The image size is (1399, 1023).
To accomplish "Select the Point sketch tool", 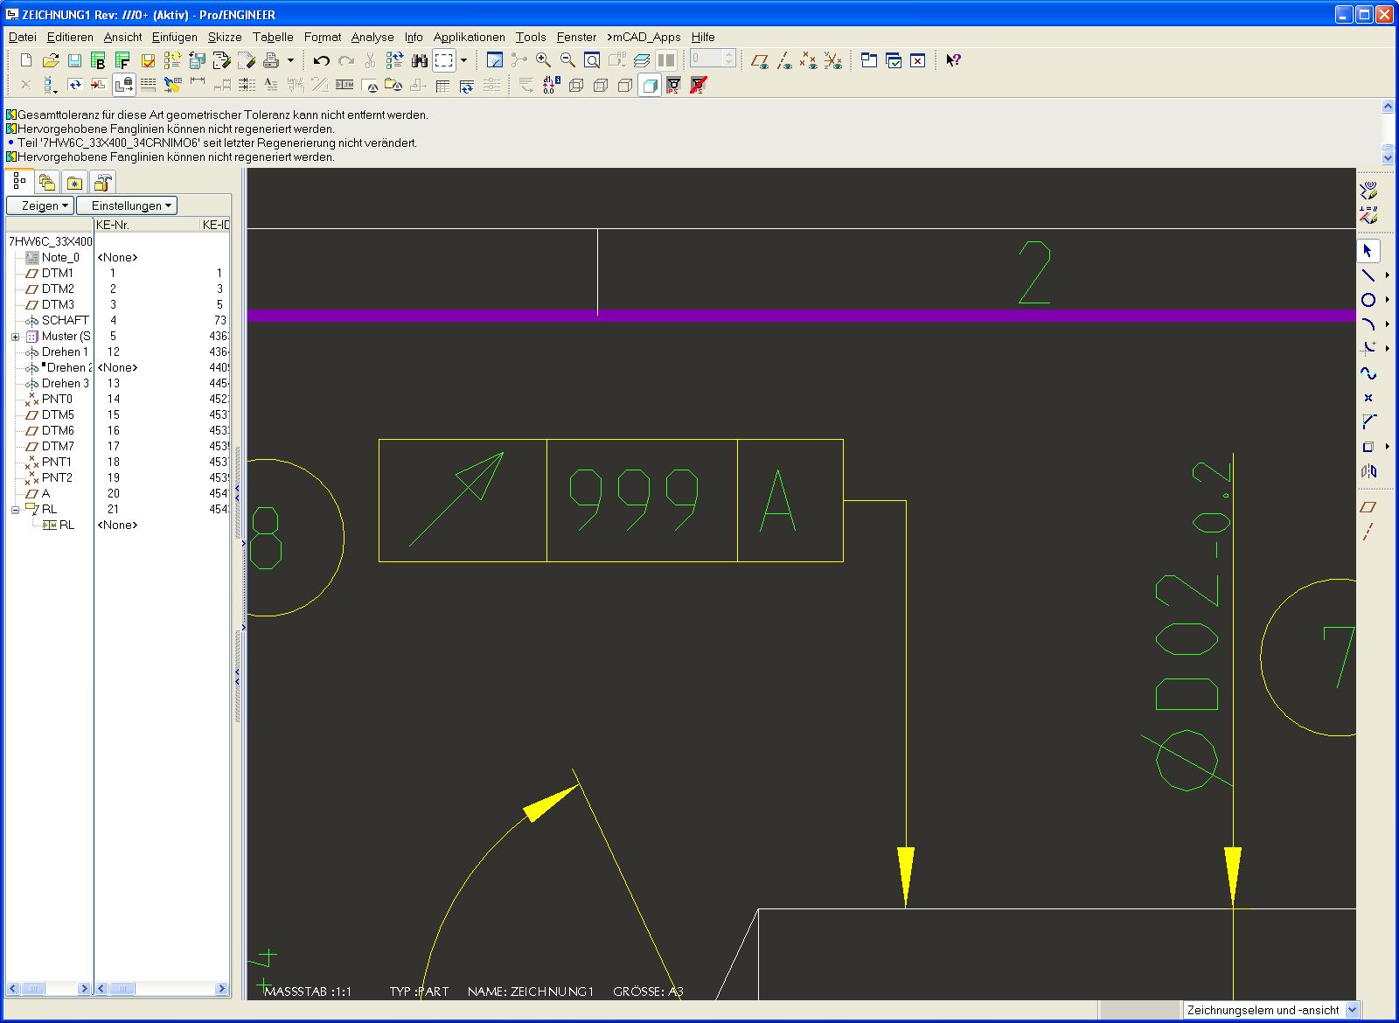I will coord(1368,398).
